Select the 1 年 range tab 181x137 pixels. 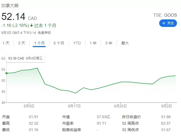point(93,43)
